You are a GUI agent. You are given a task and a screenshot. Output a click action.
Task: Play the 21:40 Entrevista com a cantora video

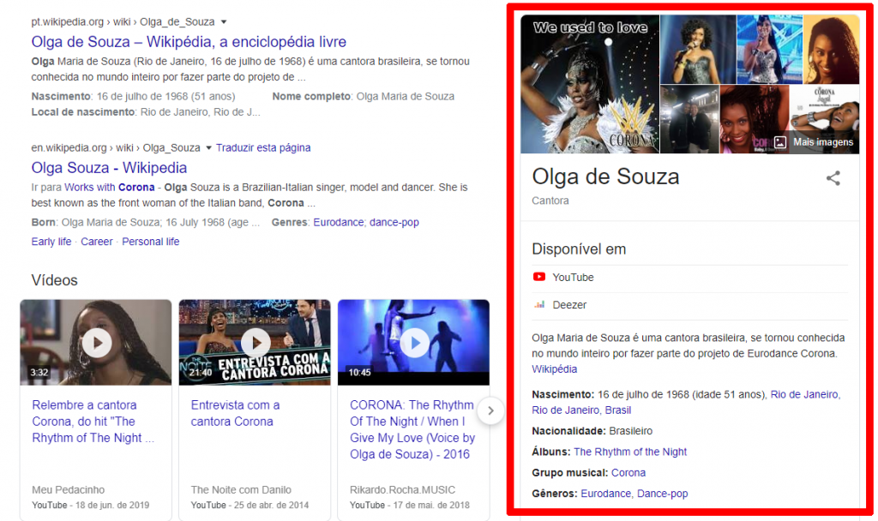tap(256, 343)
